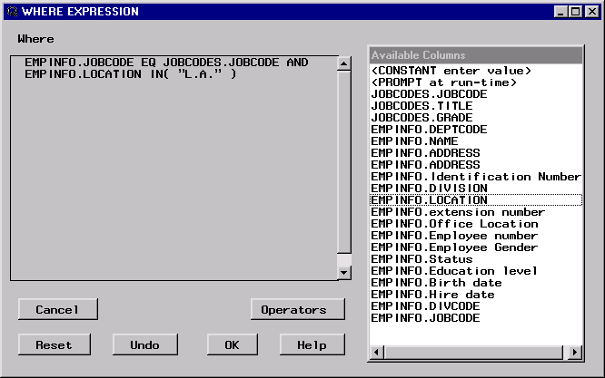Image resolution: width=605 pixels, height=378 pixels.
Task: Choose the EMPINFO.Hire date column
Action: [x=432, y=295]
